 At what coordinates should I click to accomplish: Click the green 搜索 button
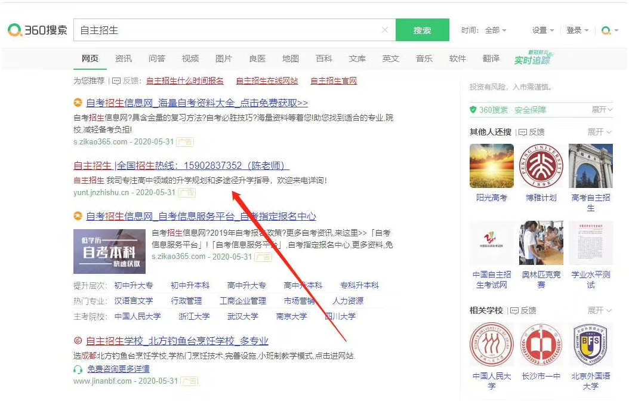click(422, 30)
